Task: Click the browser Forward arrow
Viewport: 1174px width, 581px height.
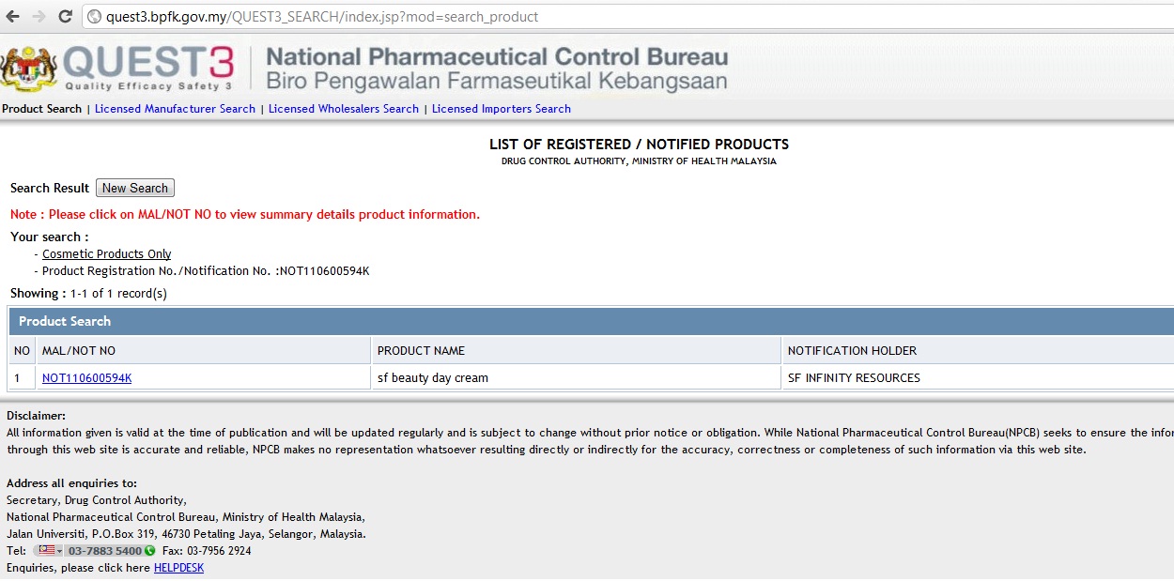Action: pos(39,17)
